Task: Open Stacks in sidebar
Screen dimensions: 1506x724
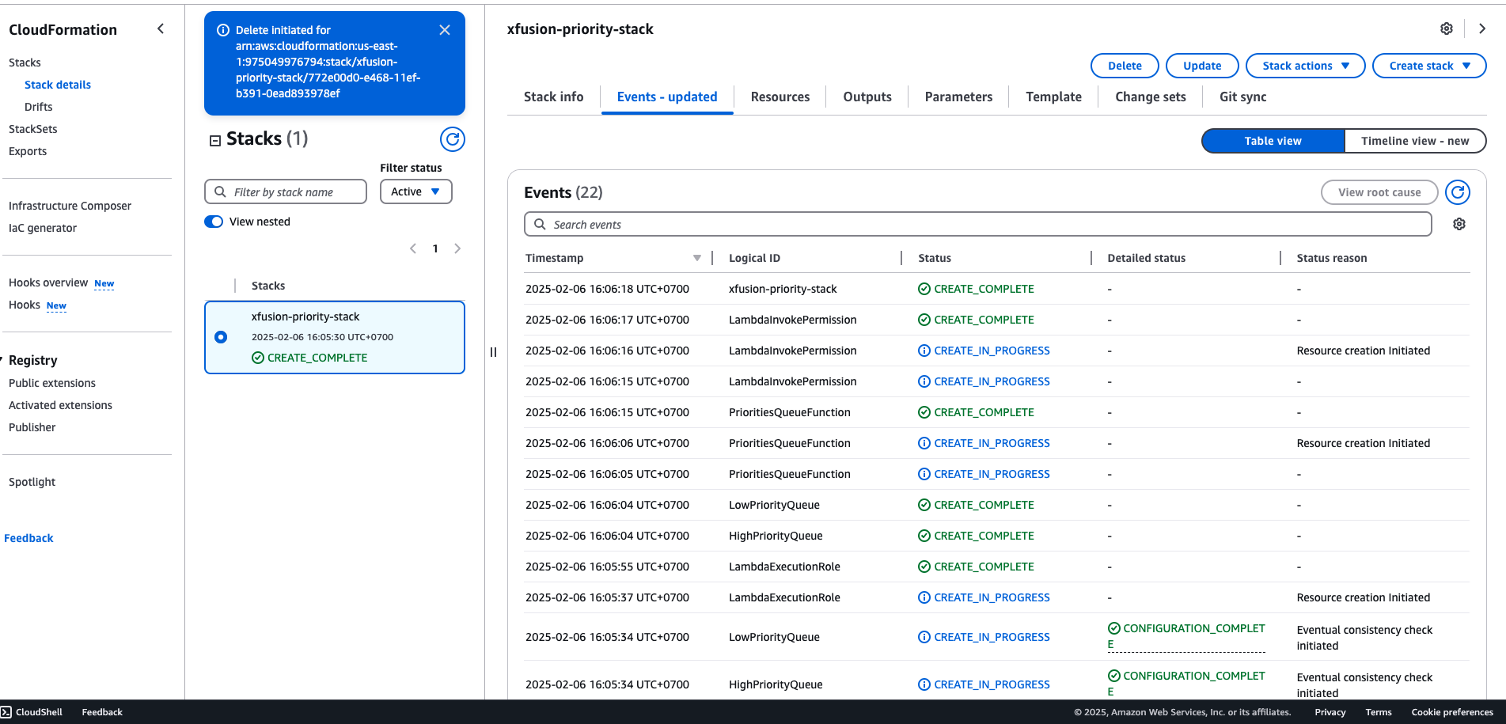Action: (25, 63)
